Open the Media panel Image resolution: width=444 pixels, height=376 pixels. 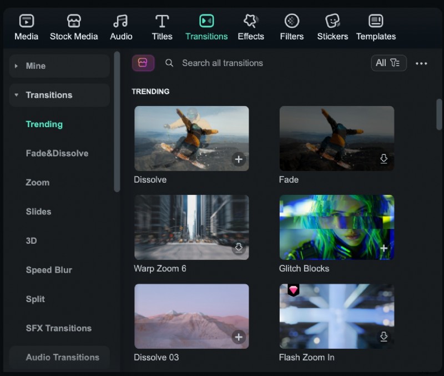(26, 26)
